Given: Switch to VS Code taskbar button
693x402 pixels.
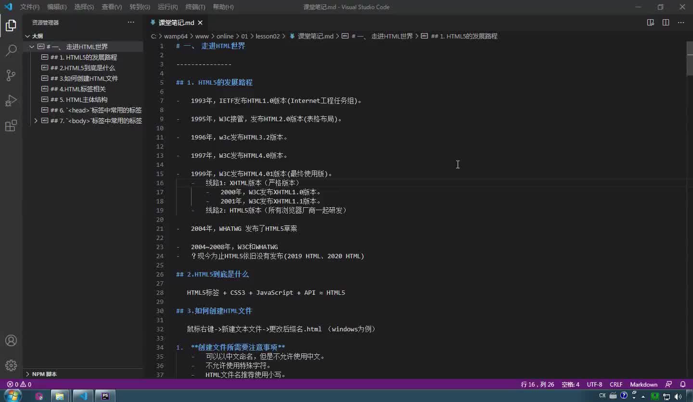Looking at the screenshot, I should tap(83, 396).
